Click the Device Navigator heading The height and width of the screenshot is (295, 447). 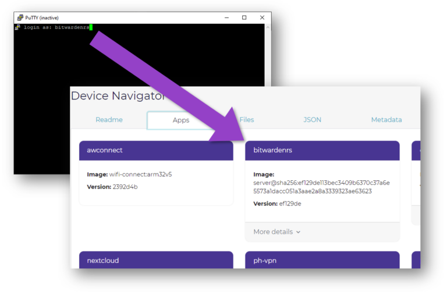118,96
